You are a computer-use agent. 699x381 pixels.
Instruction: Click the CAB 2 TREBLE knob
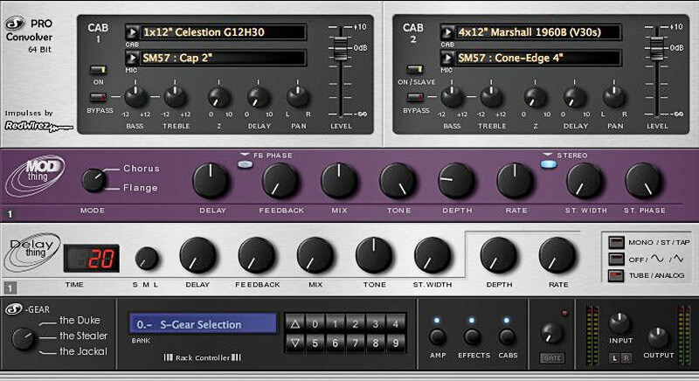tap(492, 96)
